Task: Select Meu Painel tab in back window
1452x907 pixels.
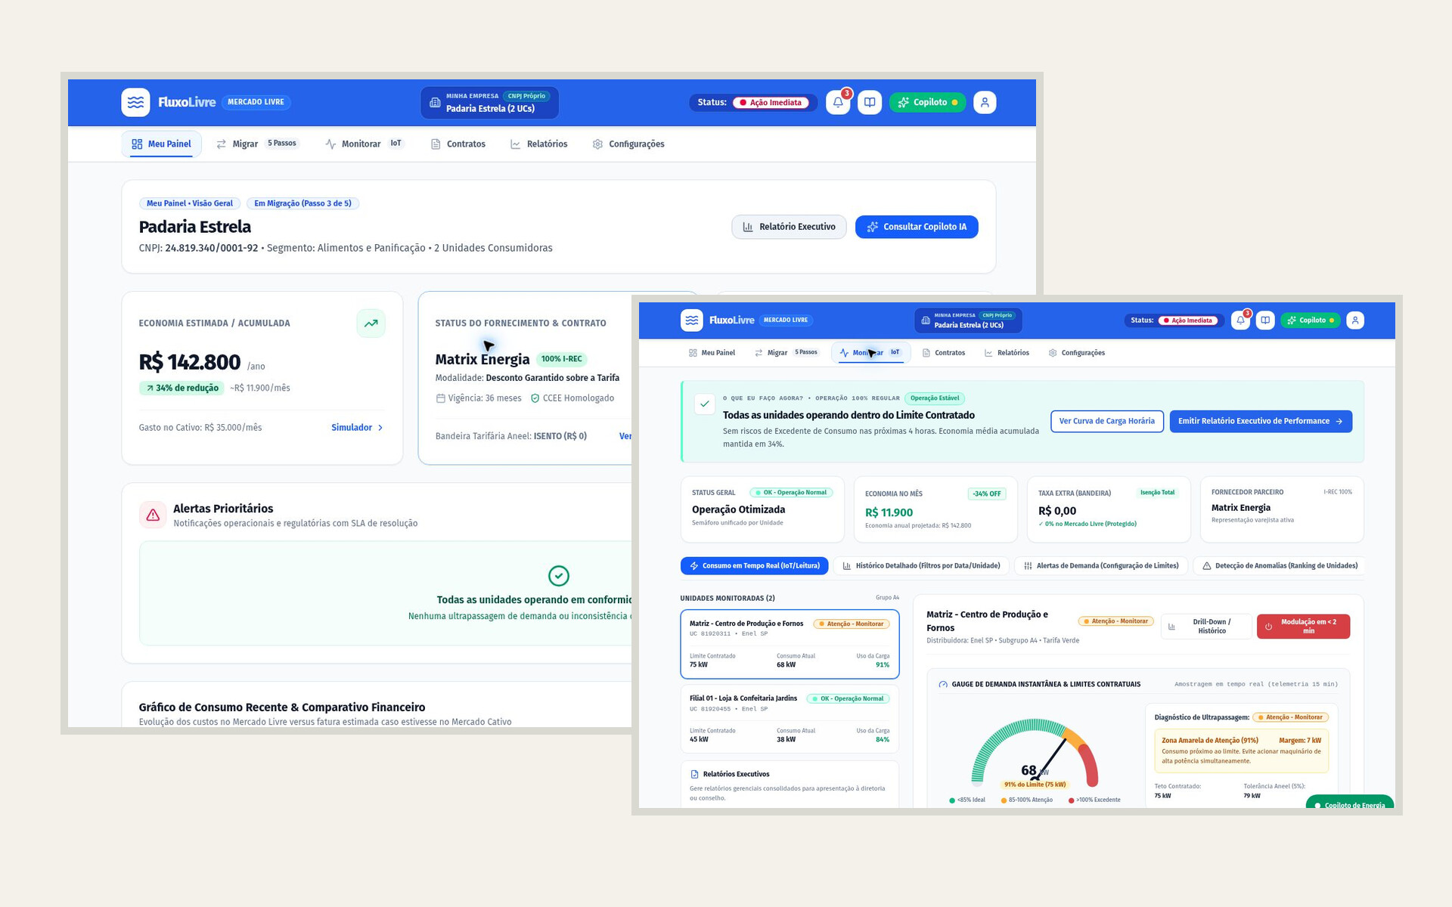Action: point(161,144)
